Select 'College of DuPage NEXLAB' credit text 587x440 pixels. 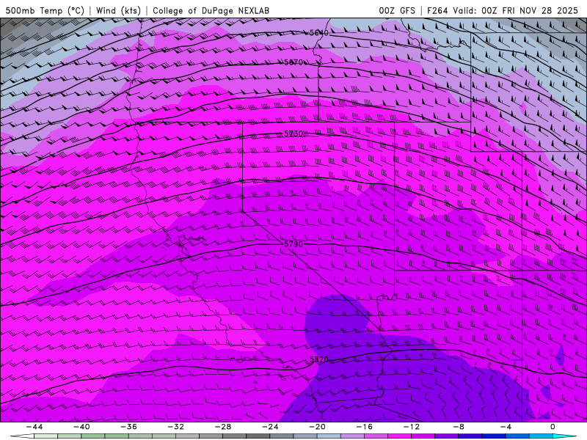pyautogui.click(x=211, y=10)
